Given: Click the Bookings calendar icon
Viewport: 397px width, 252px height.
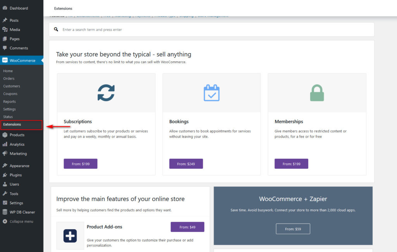Looking at the screenshot, I should point(211,93).
